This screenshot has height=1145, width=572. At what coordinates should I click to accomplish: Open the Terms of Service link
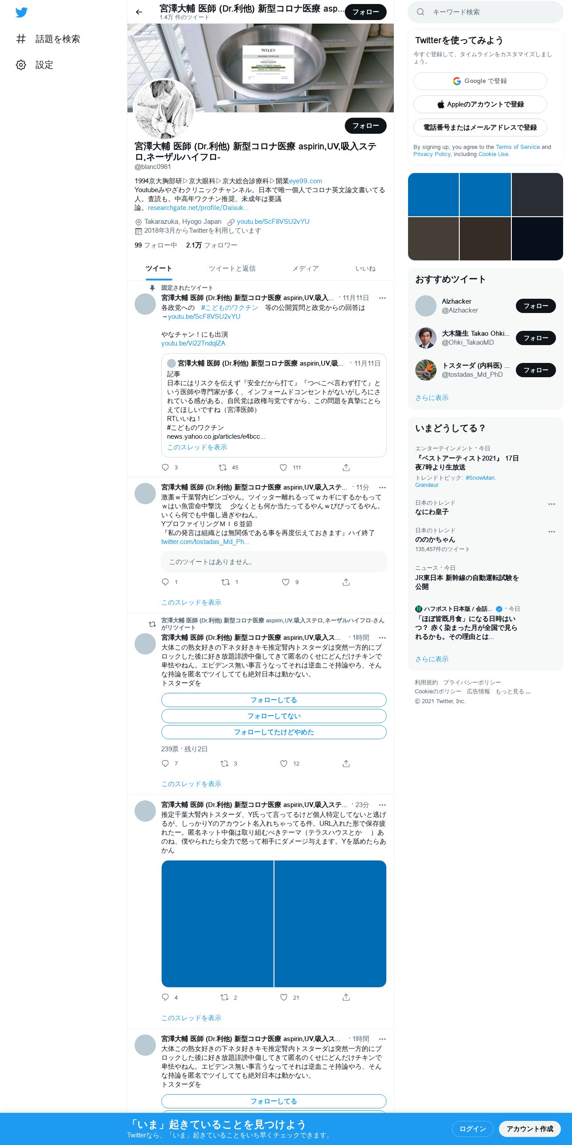(518, 147)
